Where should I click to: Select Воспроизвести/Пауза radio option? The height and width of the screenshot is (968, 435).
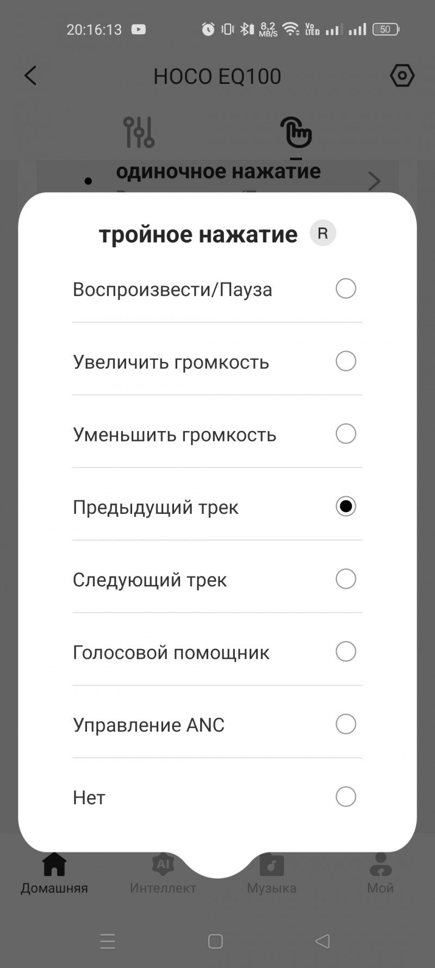(x=346, y=289)
